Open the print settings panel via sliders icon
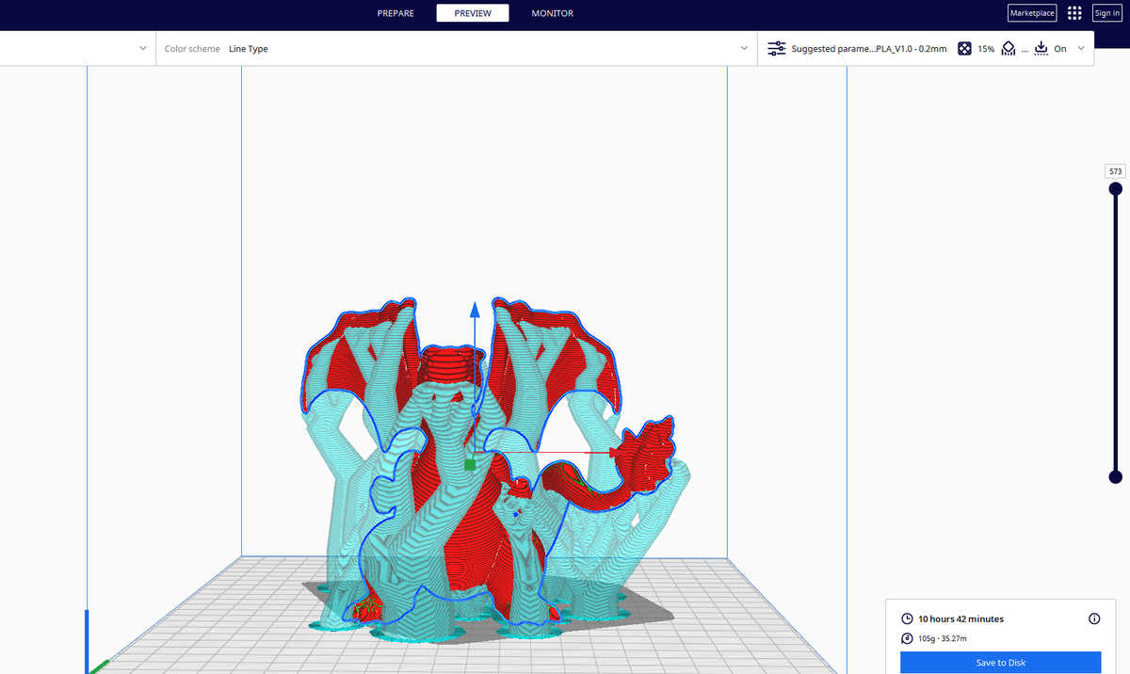1130x674 pixels. [777, 48]
